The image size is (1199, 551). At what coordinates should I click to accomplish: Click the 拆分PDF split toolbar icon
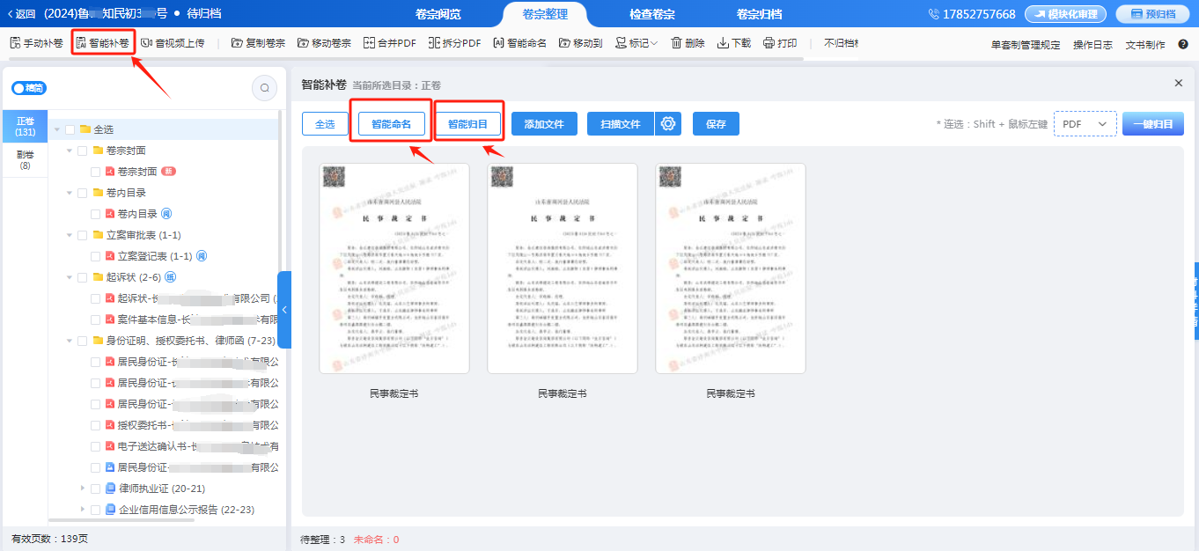pos(434,43)
